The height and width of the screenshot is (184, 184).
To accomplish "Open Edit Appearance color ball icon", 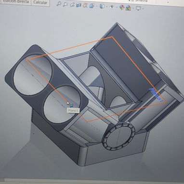I will pyautogui.click(x=122, y=7).
